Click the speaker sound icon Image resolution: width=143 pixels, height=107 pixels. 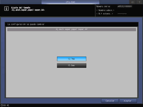(132, 2)
